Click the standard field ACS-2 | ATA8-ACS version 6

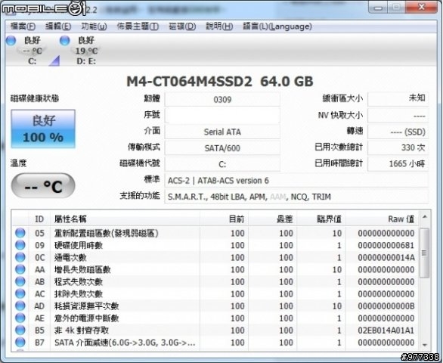pos(296,180)
